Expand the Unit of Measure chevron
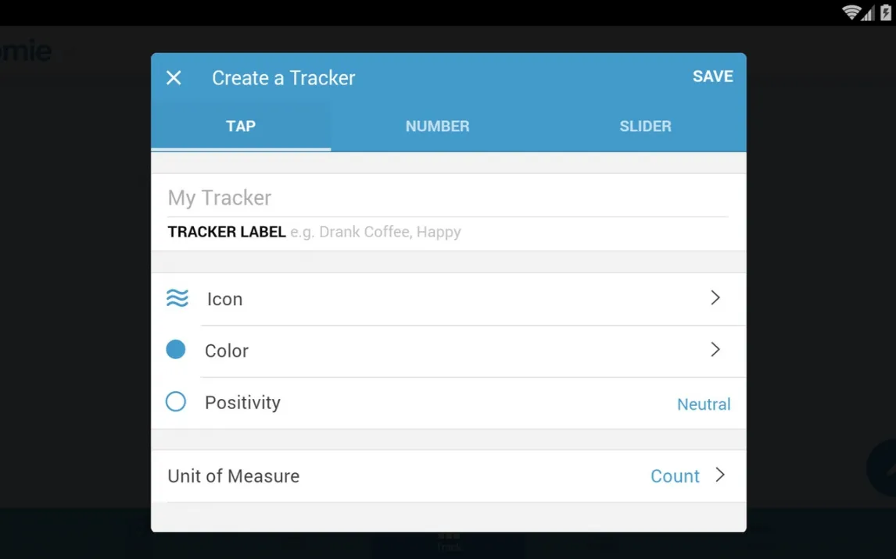Image resolution: width=896 pixels, height=559 pixels. [720, 475]
